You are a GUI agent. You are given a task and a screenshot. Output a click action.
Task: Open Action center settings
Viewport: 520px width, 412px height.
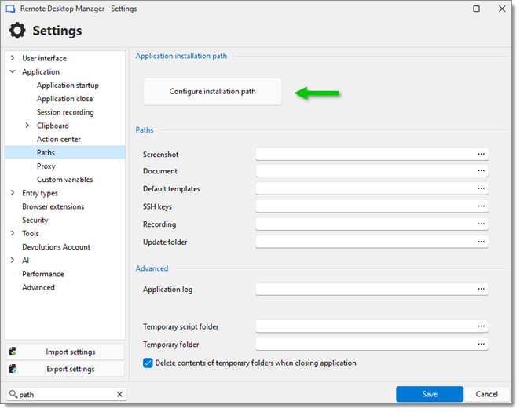pos(59,139)
